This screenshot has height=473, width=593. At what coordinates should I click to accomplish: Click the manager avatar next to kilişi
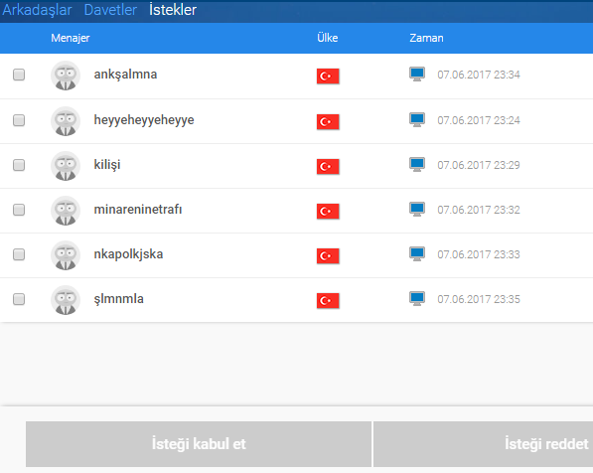(66, 166)
